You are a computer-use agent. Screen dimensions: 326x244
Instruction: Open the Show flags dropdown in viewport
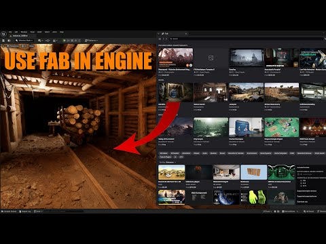32,46
